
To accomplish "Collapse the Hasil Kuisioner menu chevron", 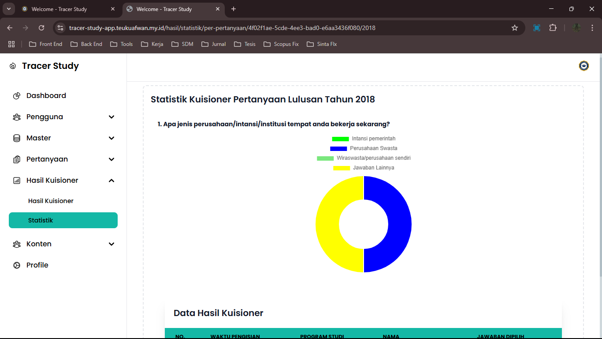I will [111, 181].
